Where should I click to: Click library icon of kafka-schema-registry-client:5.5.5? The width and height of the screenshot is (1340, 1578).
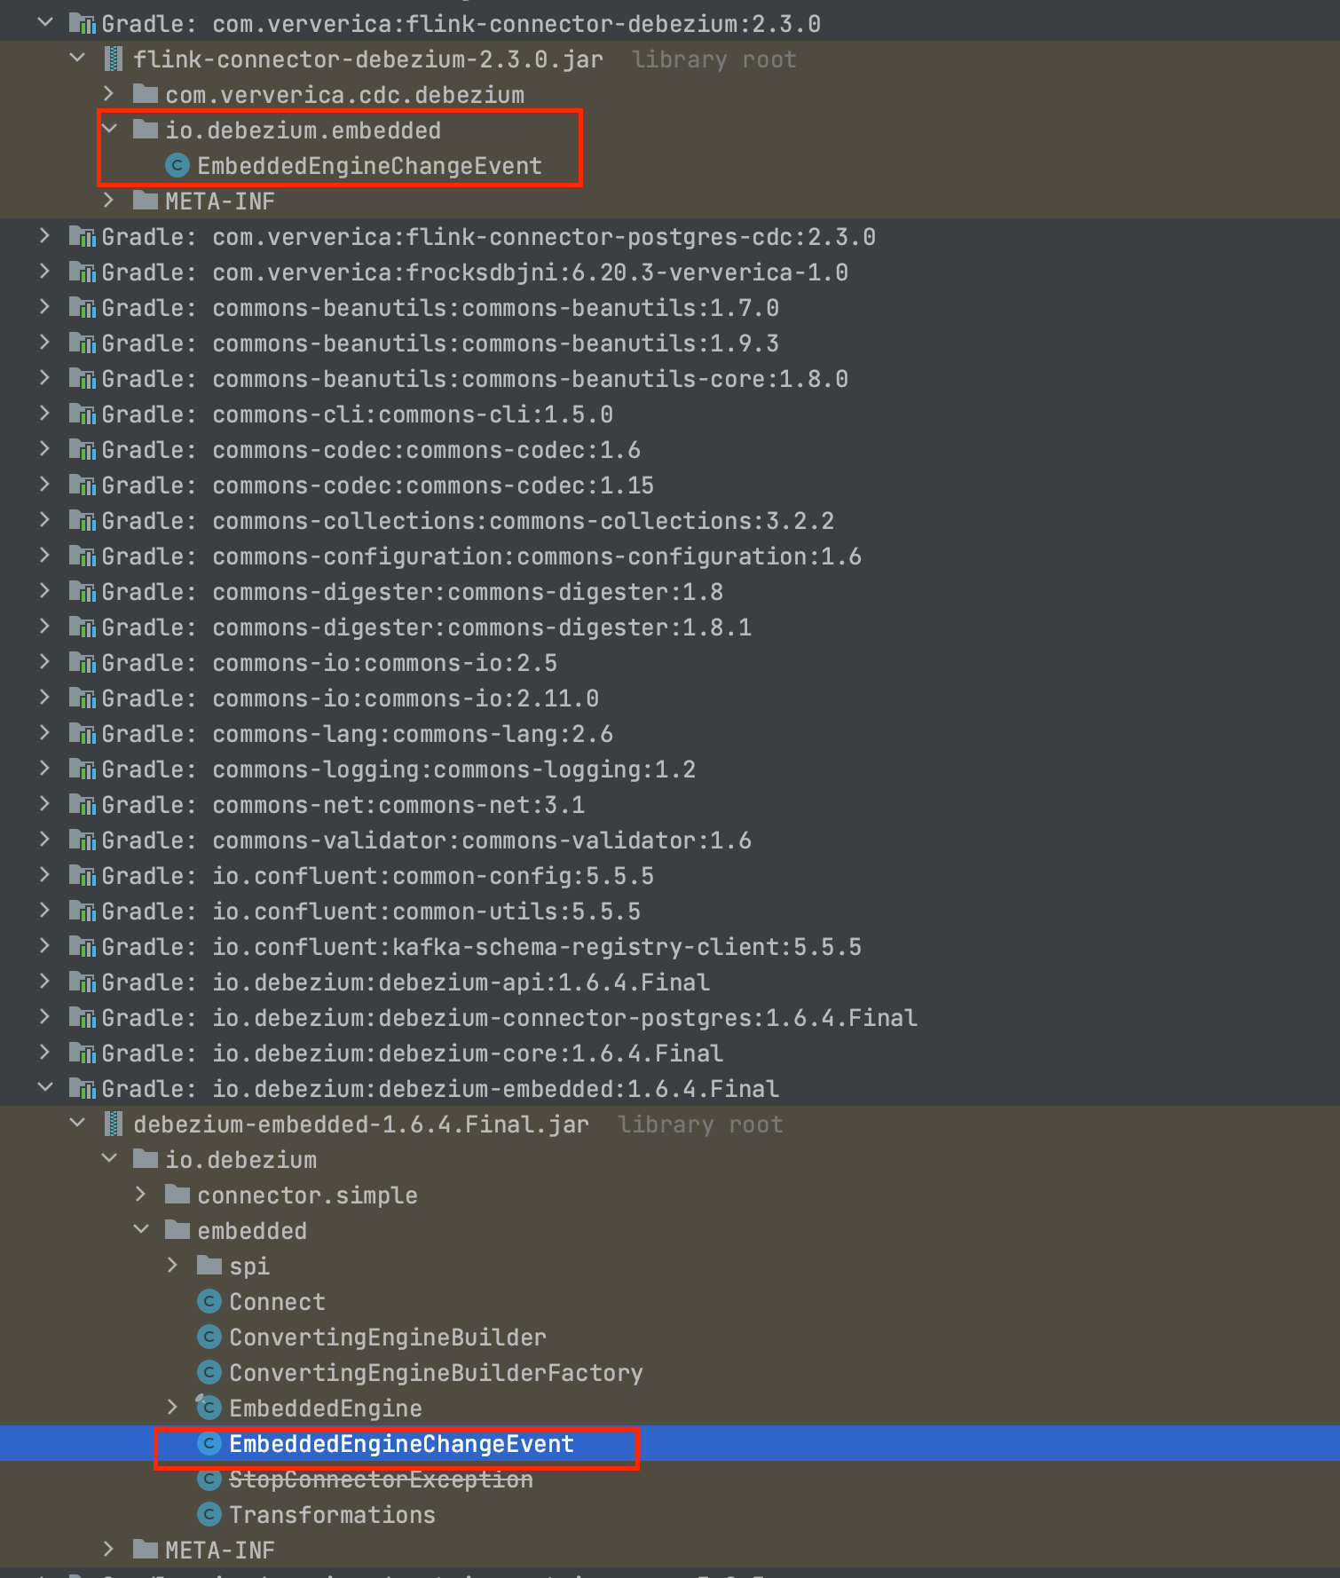coord(83,947)
